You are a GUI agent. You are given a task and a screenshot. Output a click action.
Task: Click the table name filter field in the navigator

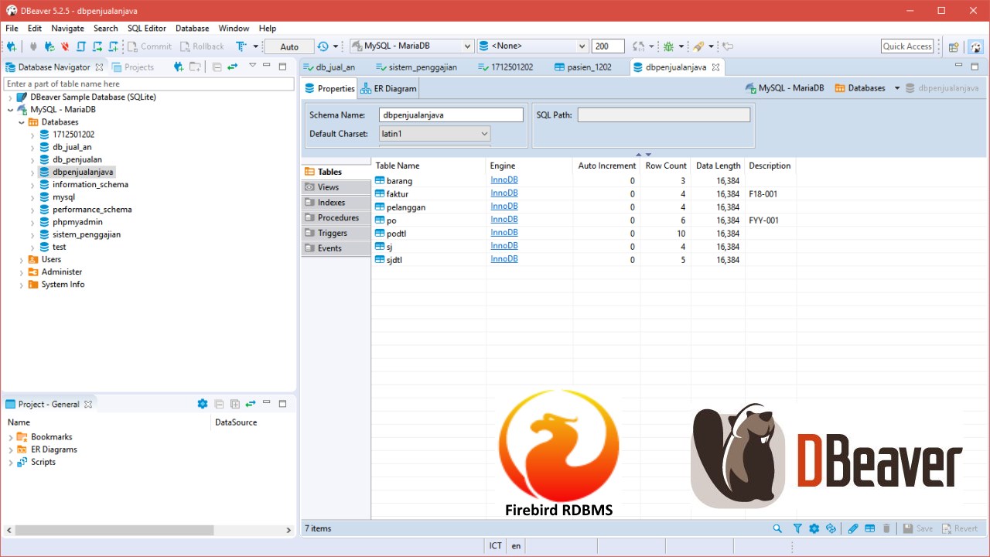(148, 84)
